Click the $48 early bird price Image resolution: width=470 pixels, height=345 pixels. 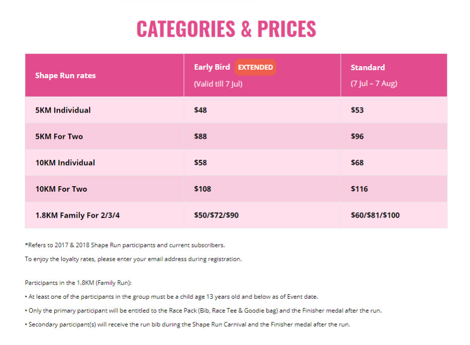(x=200, y=110)
